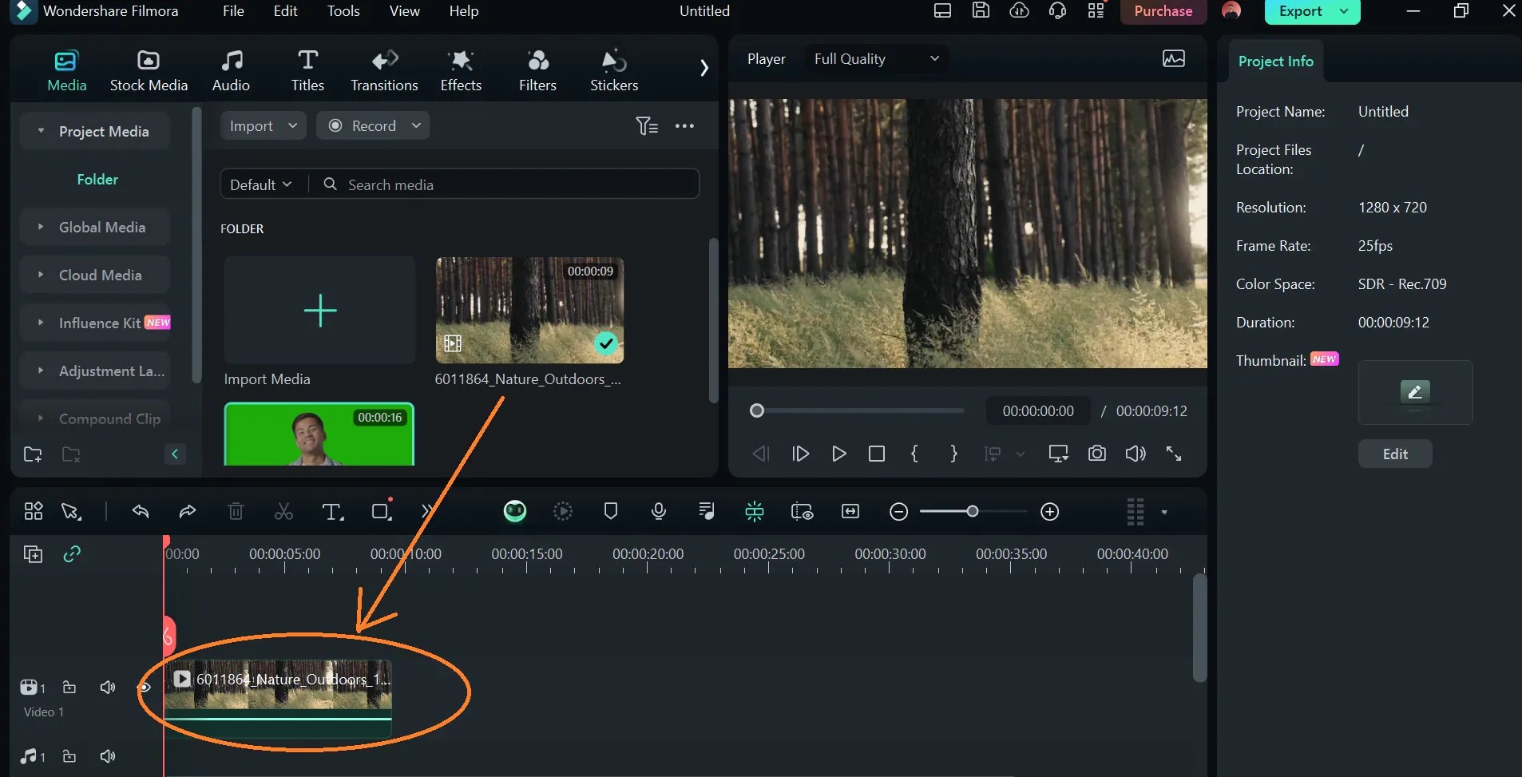Mute the Video 1 track
This screenshot has width=1522, height=777.
click(108, 688)
